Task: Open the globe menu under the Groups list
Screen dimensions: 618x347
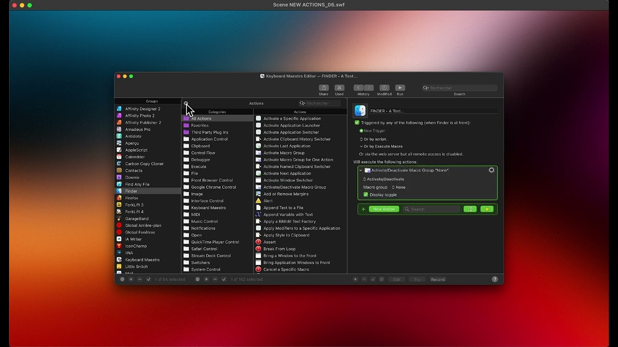Action: (x=122, y=280)
